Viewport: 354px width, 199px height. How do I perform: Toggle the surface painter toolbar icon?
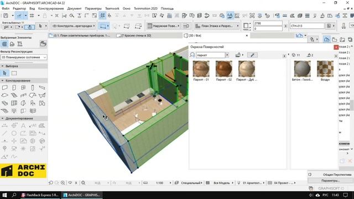(x=230, y=15)
